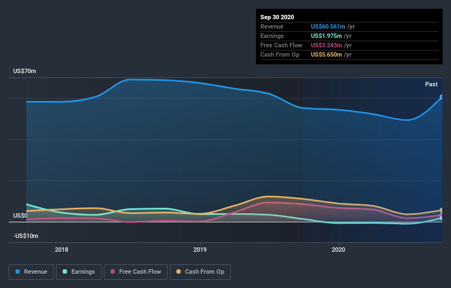Click the Past label on chart
This screenshot has height=288, width=451.
(431, 84)
